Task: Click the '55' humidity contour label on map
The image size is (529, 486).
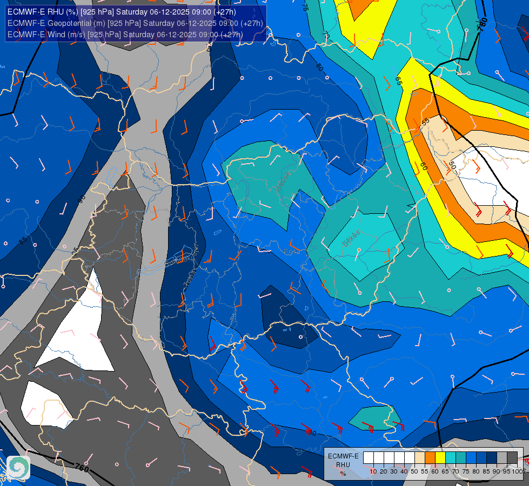Action: (425, 122)
